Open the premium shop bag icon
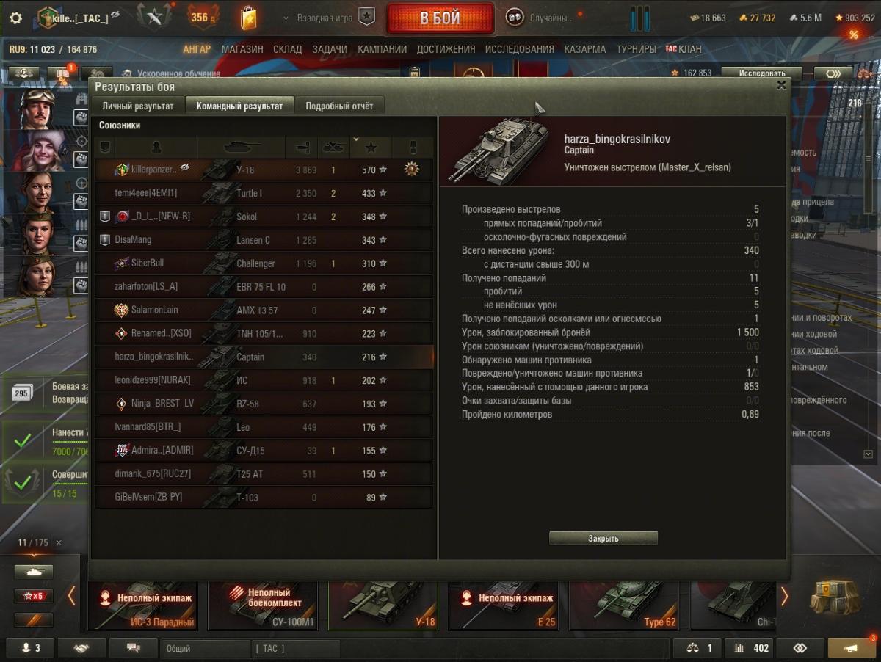This screenshot has width=881, height=662. point(248,18)
